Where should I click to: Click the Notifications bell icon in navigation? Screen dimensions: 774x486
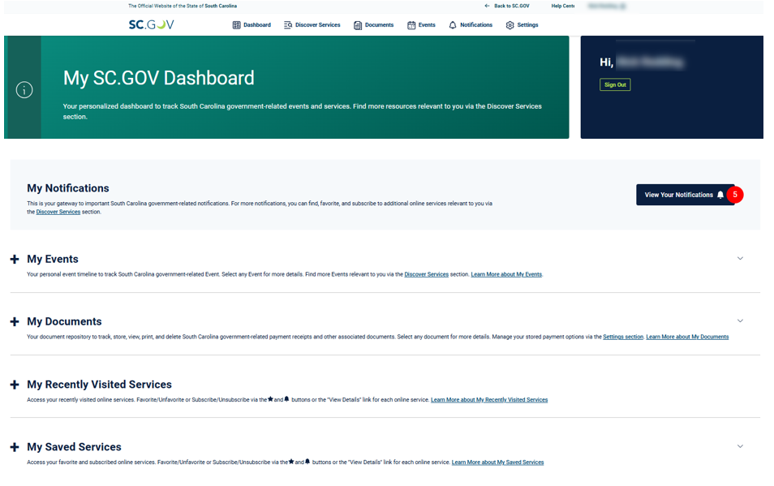coord(453,25)
